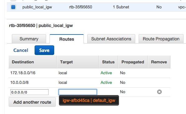Toggle the public_local_igw row checkbox
This screenshot has width=186, height=114.
coord(13,7)
